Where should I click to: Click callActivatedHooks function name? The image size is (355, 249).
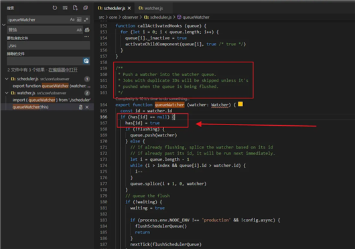159,26
